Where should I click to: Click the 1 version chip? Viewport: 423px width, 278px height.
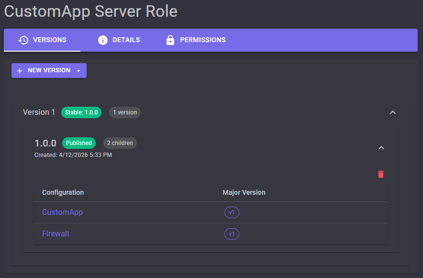click(x=124, y=112)
